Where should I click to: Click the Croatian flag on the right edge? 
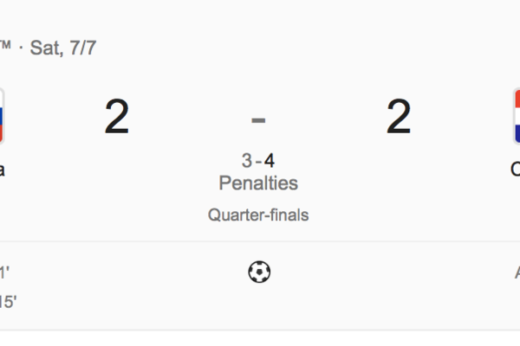tap(516, 116)
